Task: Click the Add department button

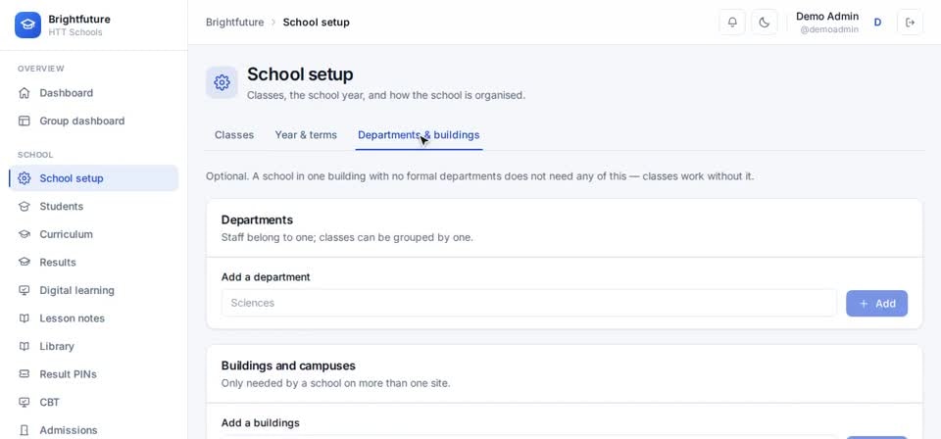Action: 876,304
